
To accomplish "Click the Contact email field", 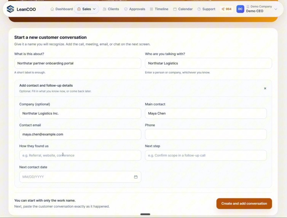I will [x=80, y=134].
